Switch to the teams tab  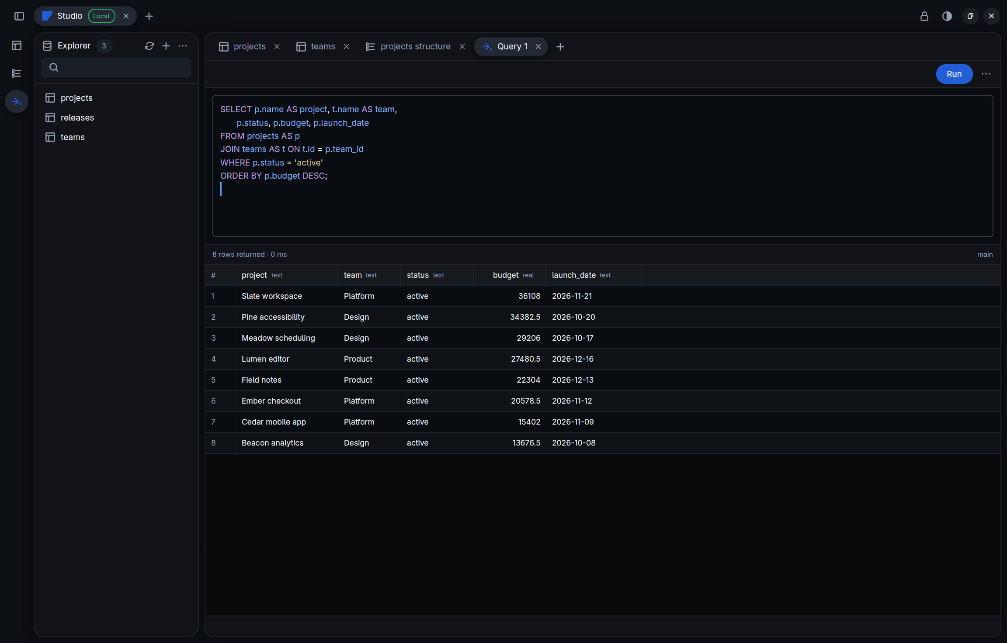click(323, 47)
